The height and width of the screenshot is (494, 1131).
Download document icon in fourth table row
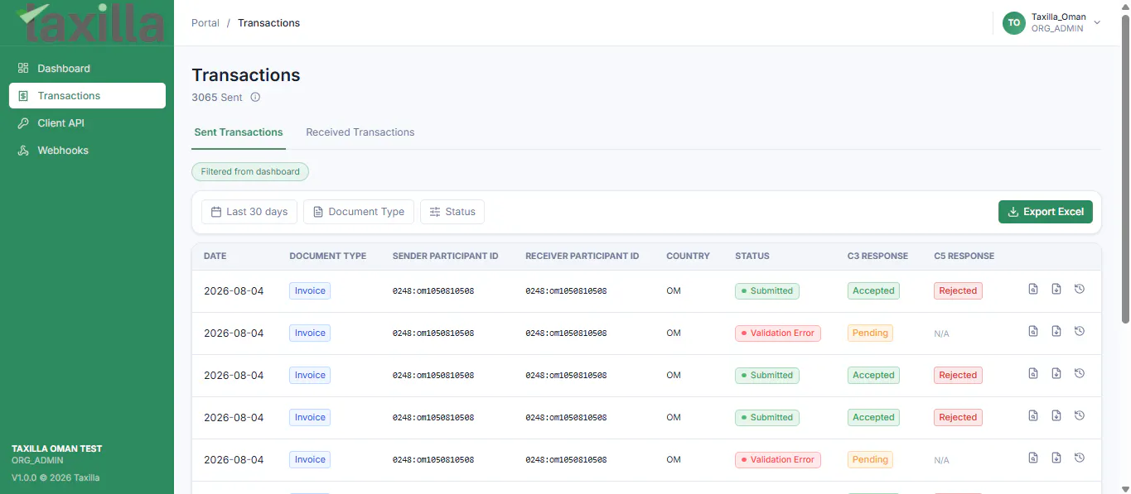(1056, 415)
